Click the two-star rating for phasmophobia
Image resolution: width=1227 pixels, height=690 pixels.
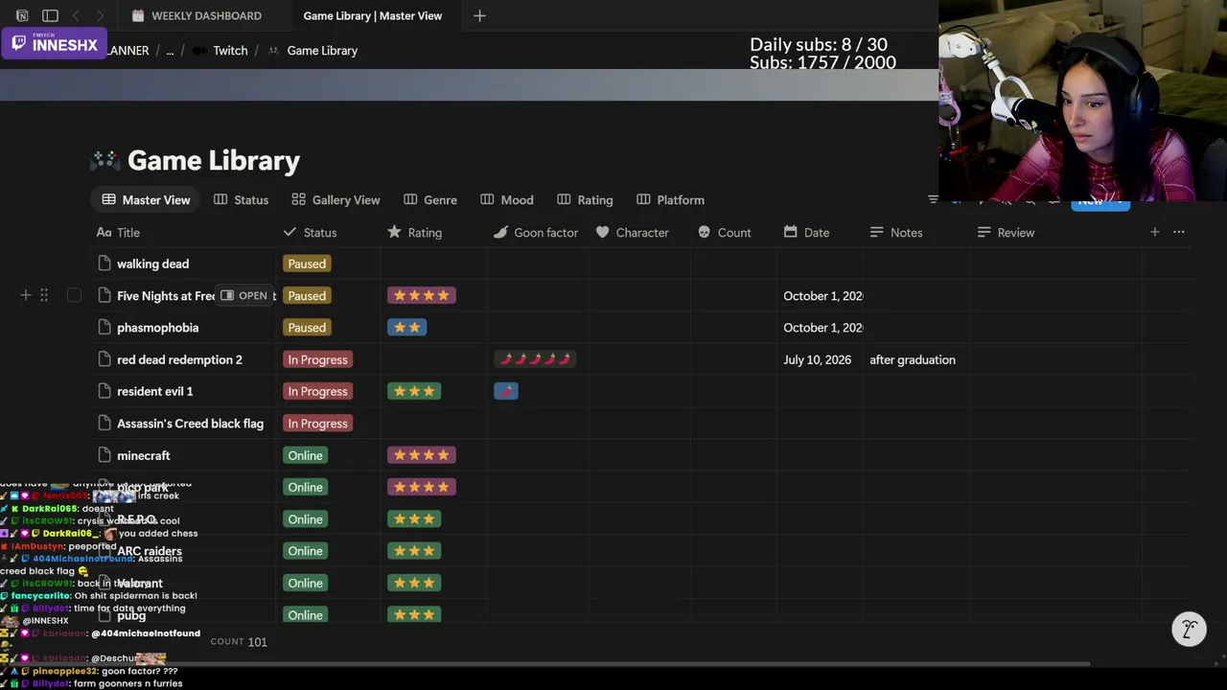[x=407, y=328]
